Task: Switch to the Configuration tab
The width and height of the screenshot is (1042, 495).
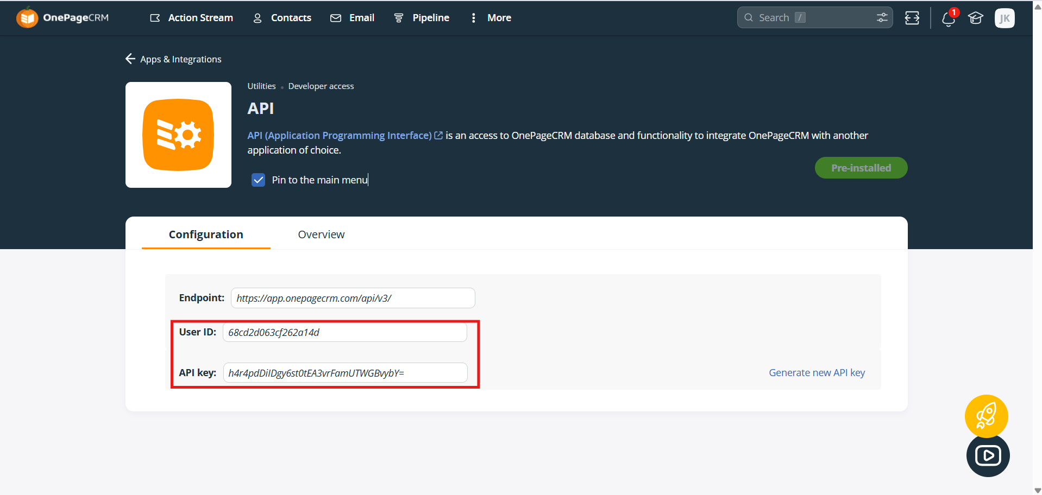Action: tap(206, 234)
